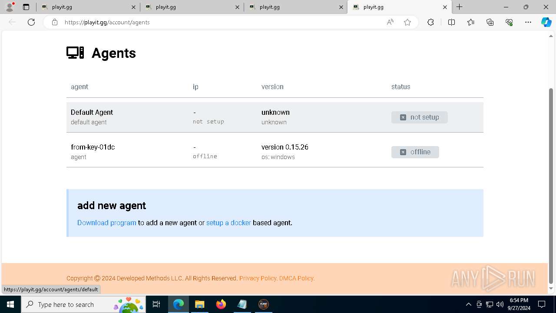556x313 pixels.
Task: Open File Explorer from taskbar
Action: click(x=199, y=304)
